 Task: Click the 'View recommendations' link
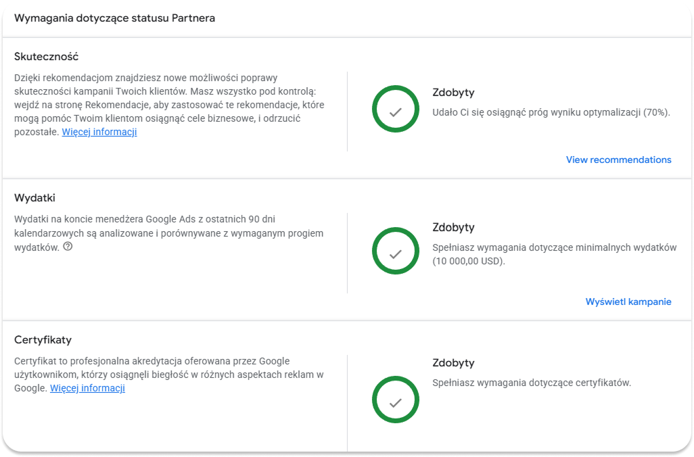coord(618,160)
